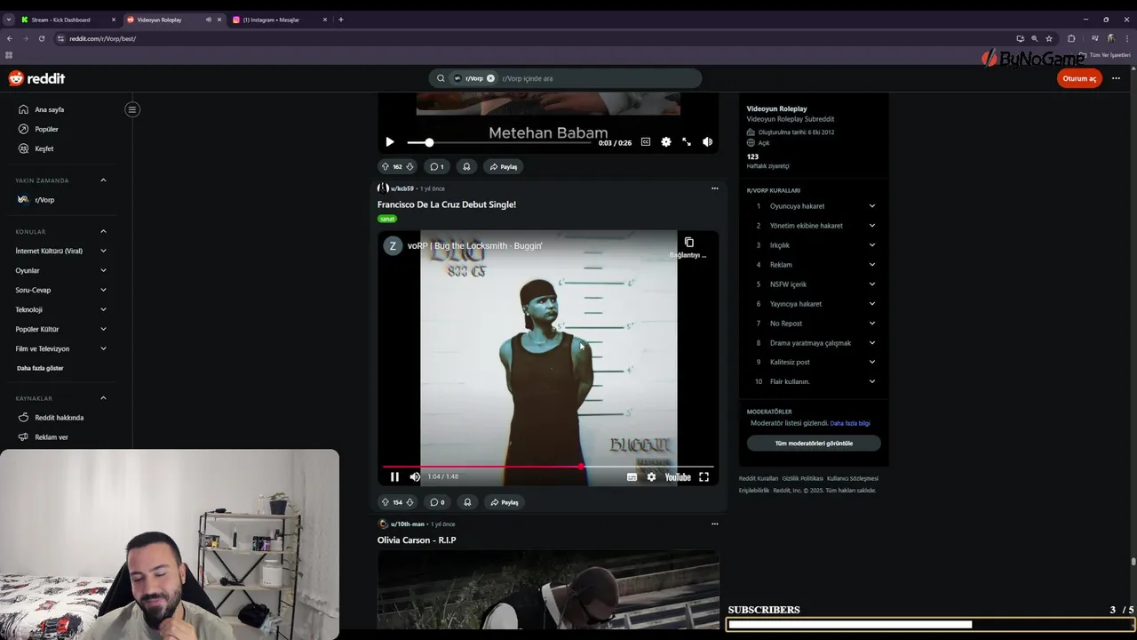Share the 154-vote post via Paylaş
The height and width of the screenshot is (640, 1137).
504,502
